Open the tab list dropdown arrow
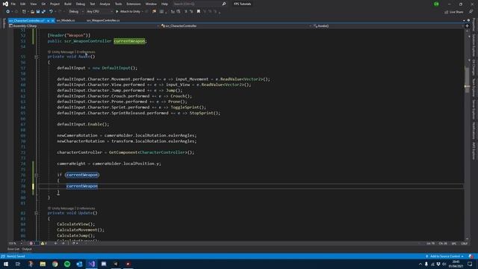The height and width of the screenshot is (269, 478). coord(464,20)
